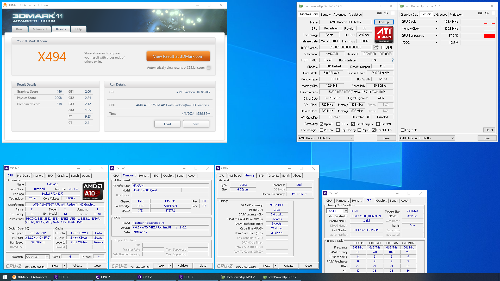The image size is (500, 281).
Task: Take screenshot via camera icon in GPU-Z Graphics Card window
Action: (x=379, y=13)
